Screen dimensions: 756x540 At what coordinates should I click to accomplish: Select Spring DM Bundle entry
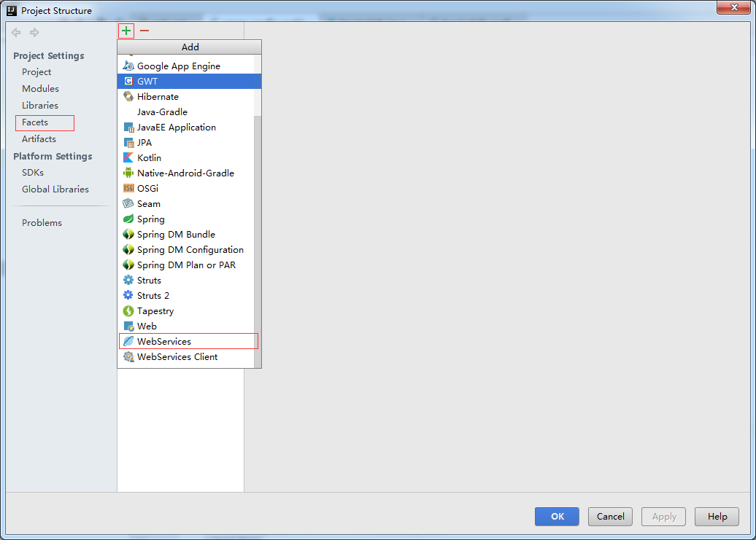185,235
